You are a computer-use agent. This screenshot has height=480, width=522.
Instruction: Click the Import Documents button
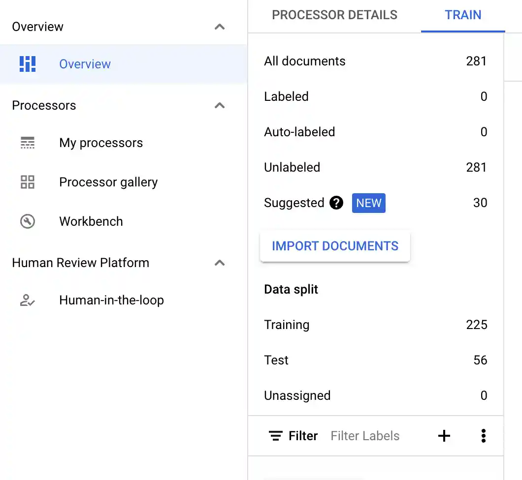(x=335, y=246)
